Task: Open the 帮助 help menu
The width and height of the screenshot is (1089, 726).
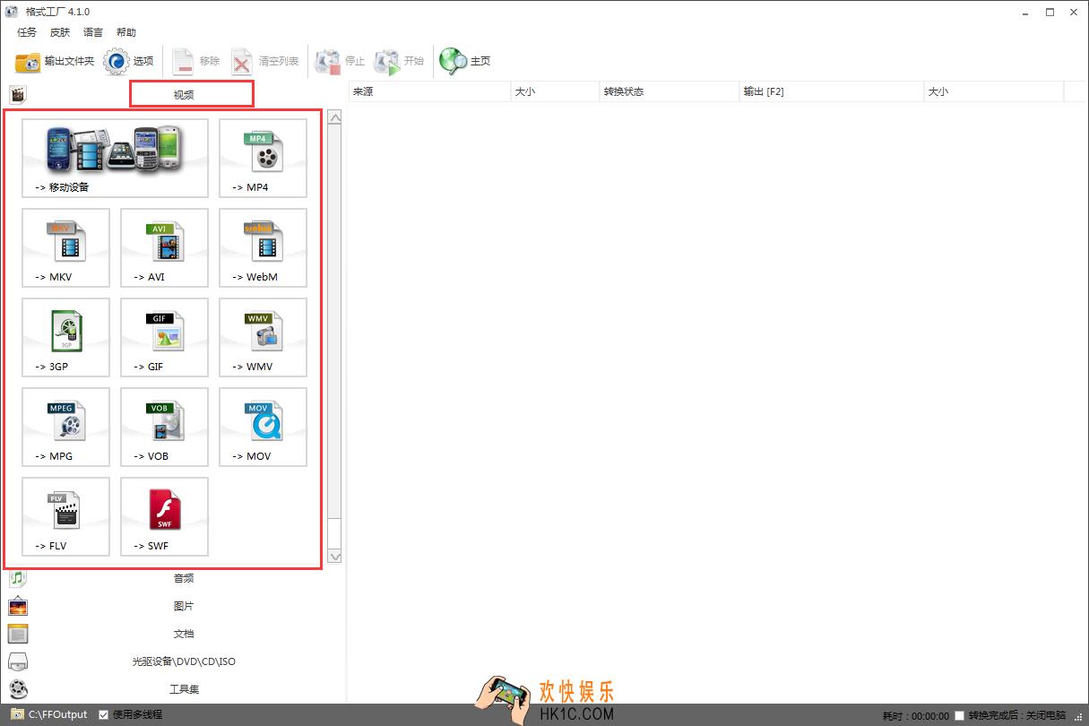Action: (126, 32)
